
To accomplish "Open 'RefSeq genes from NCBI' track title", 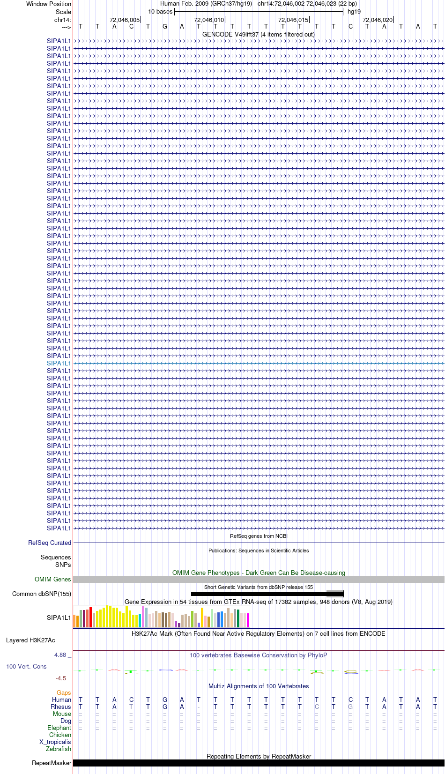I will [x=259, y=536].
